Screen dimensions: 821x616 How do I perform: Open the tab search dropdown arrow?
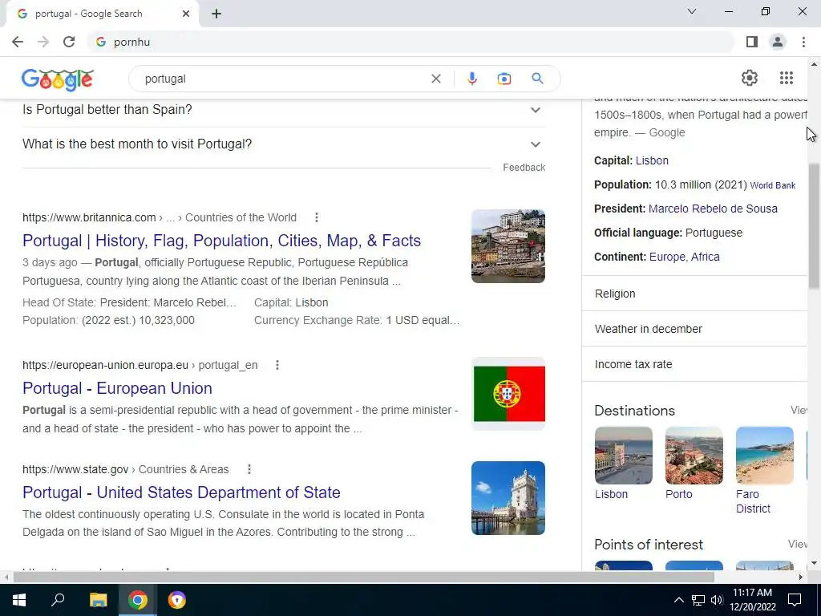point(692,11)
